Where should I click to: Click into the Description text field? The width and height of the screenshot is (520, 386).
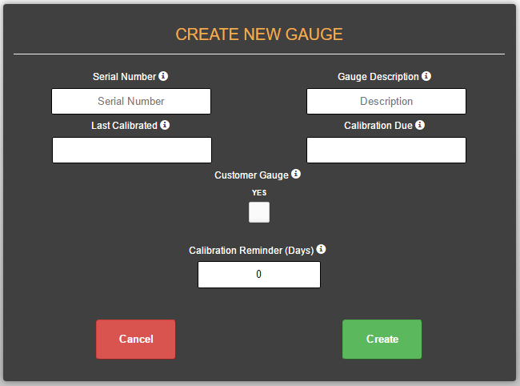[x=386, y=101]
